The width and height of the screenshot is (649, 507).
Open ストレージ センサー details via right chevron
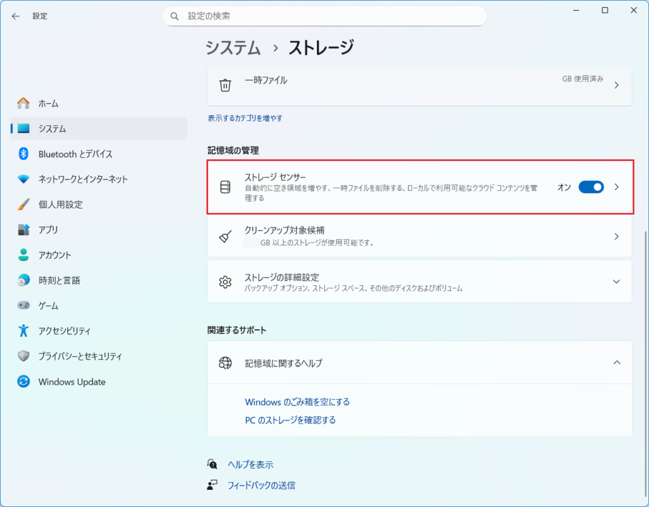click(617, 187)
